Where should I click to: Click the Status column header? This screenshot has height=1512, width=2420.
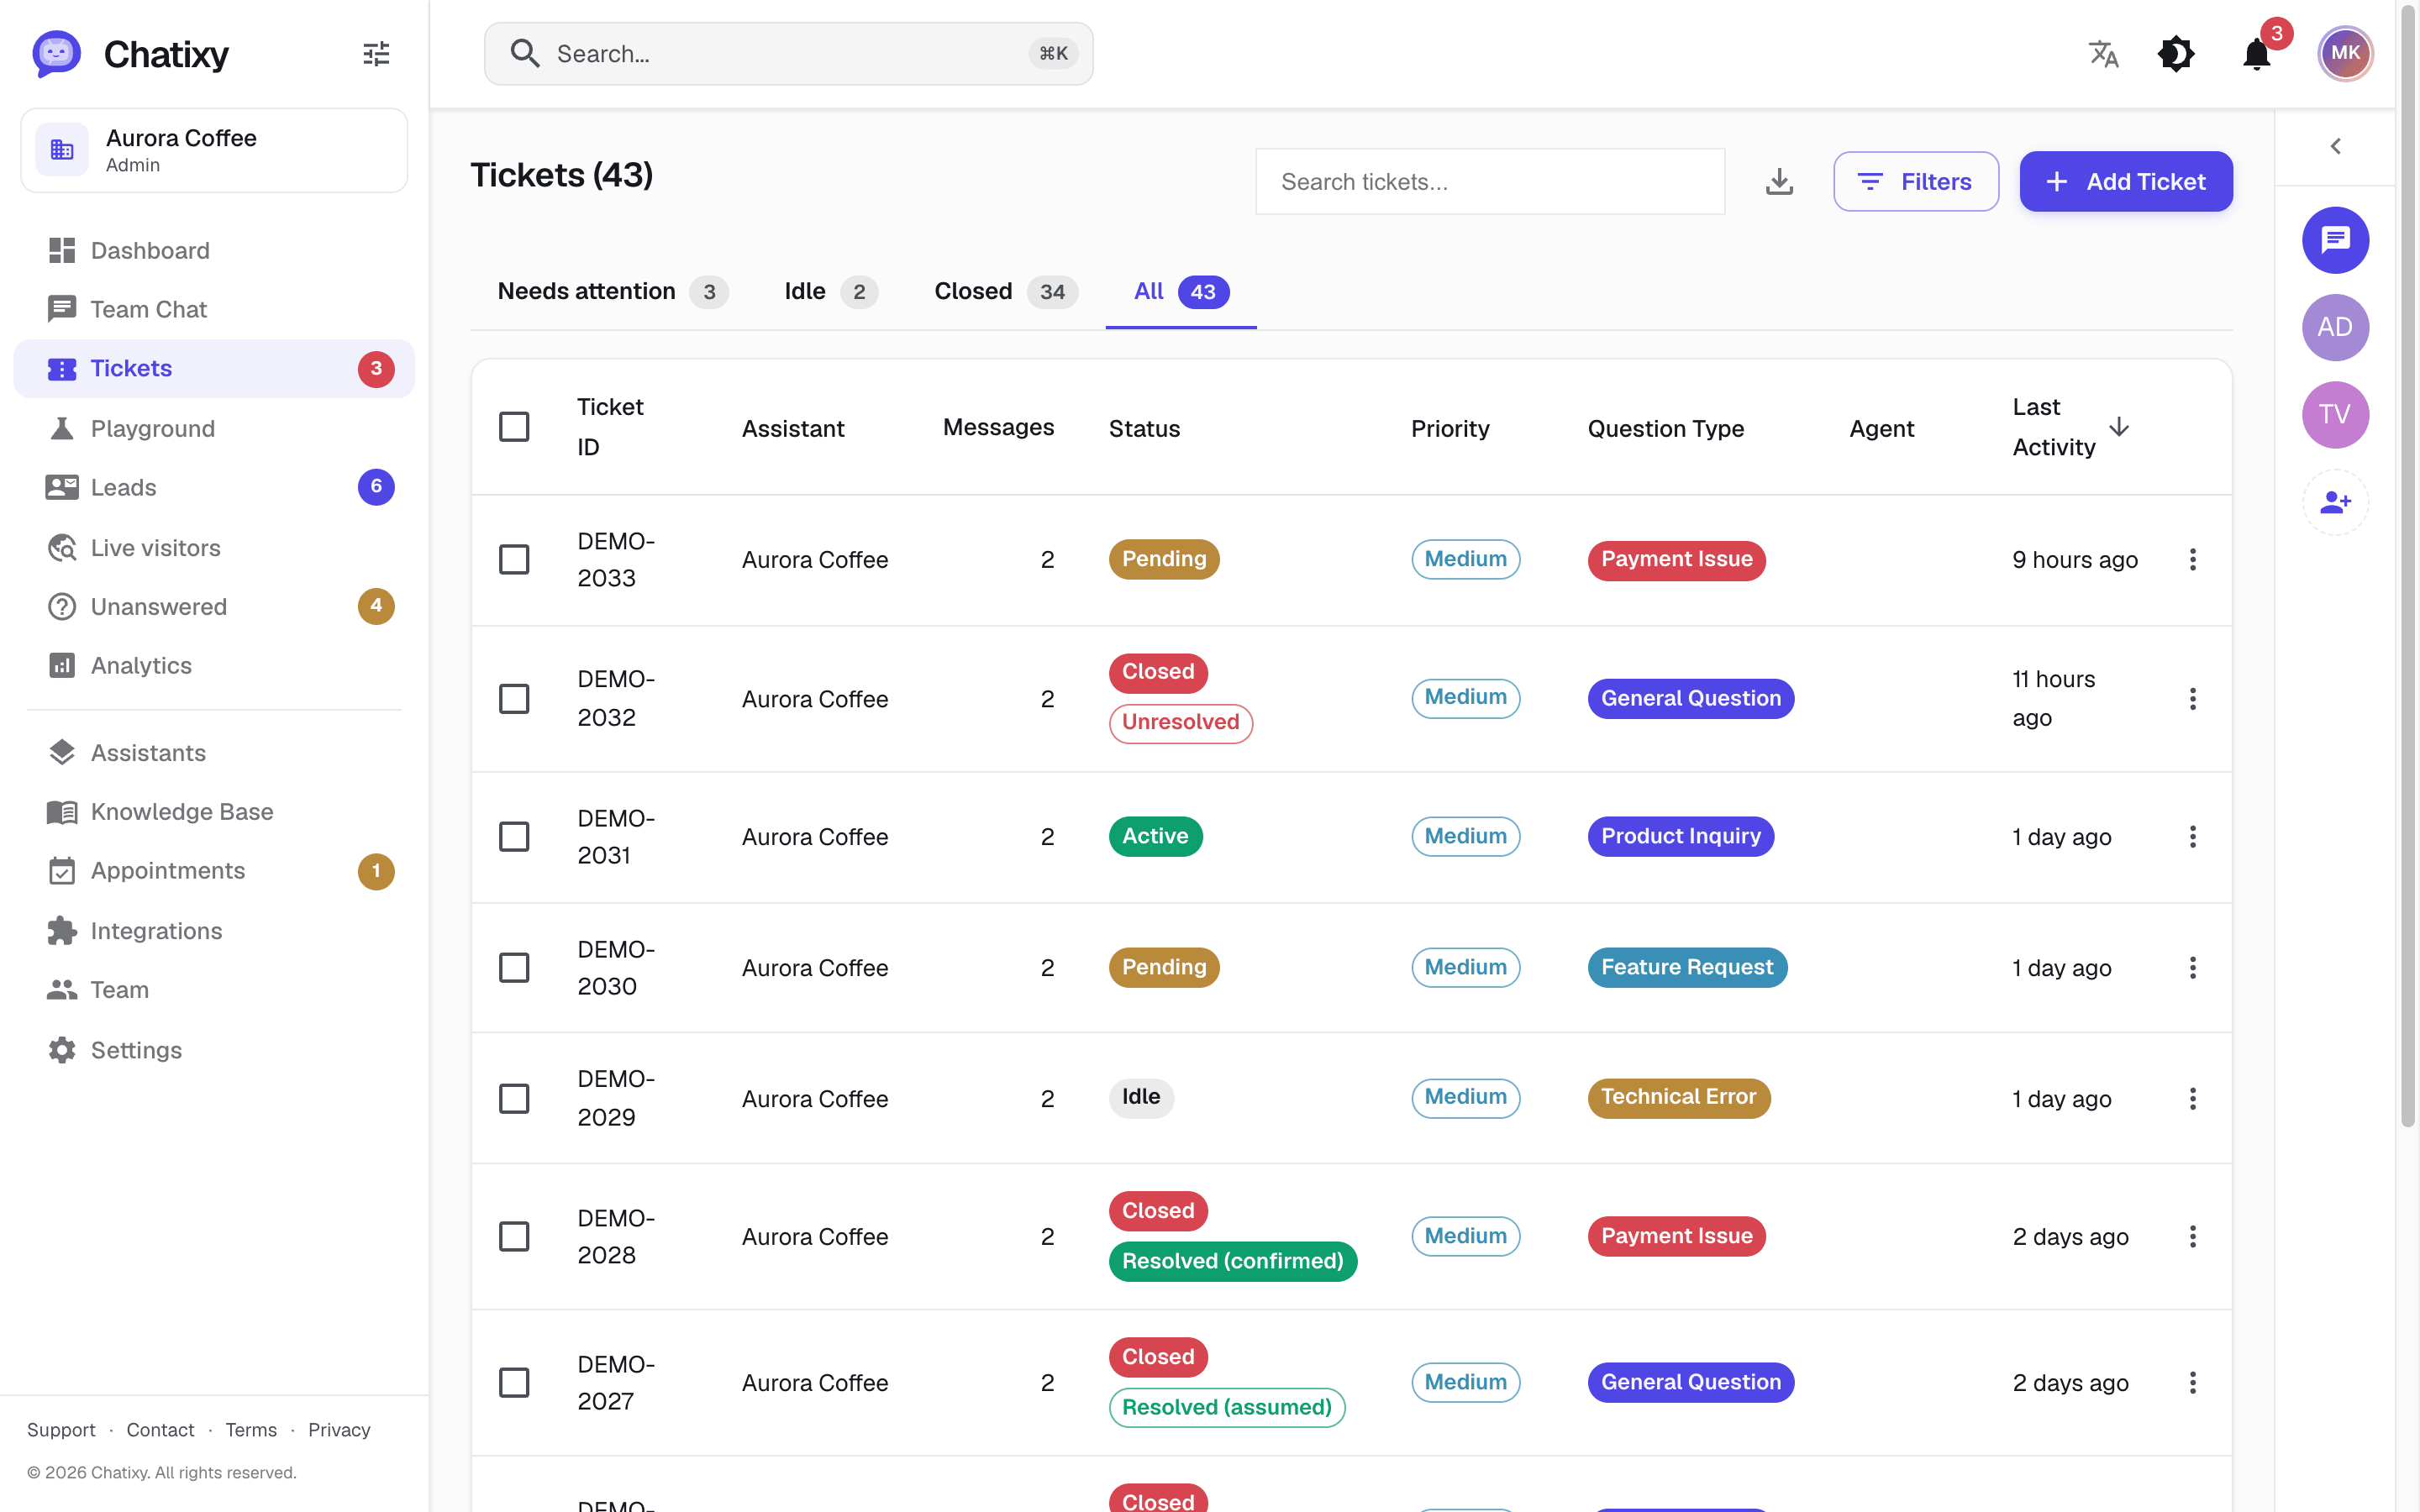click(1144, 428)
